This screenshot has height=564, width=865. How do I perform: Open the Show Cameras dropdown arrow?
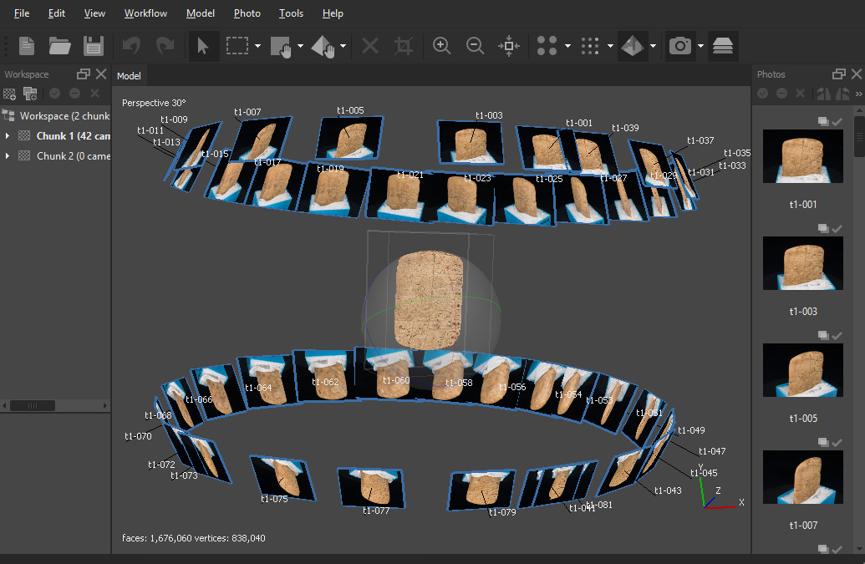click(700, 46)
